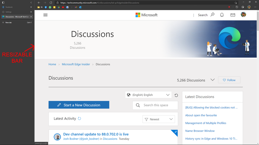Open the Name Browser Window discussion
The width and height of the screenshot is (259, 145).
[200, 131]
